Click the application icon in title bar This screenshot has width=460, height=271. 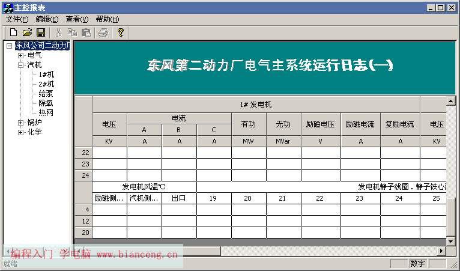(8, 8)
